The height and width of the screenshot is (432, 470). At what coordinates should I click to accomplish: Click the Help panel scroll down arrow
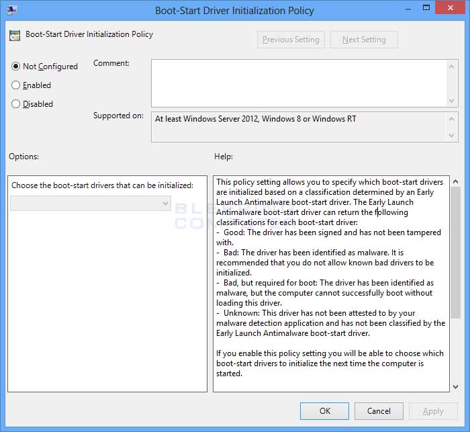(x=455, y=386)
